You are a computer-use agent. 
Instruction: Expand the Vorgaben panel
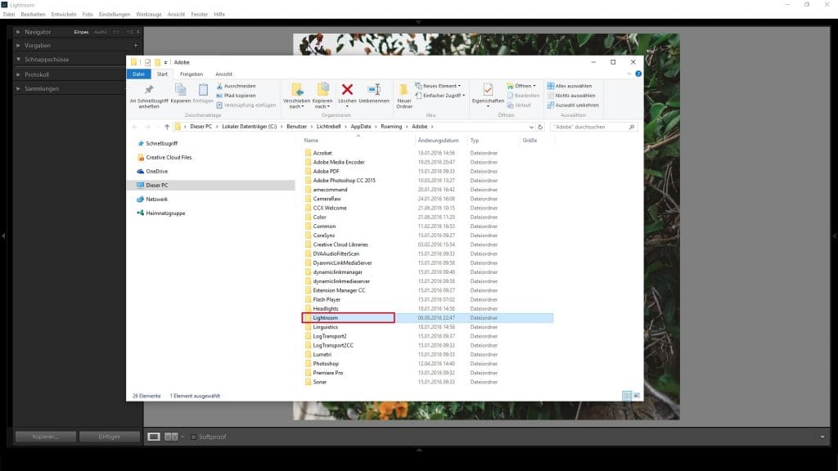coord(18,46)
